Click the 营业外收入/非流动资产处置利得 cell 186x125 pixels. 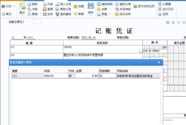(103, 56)
